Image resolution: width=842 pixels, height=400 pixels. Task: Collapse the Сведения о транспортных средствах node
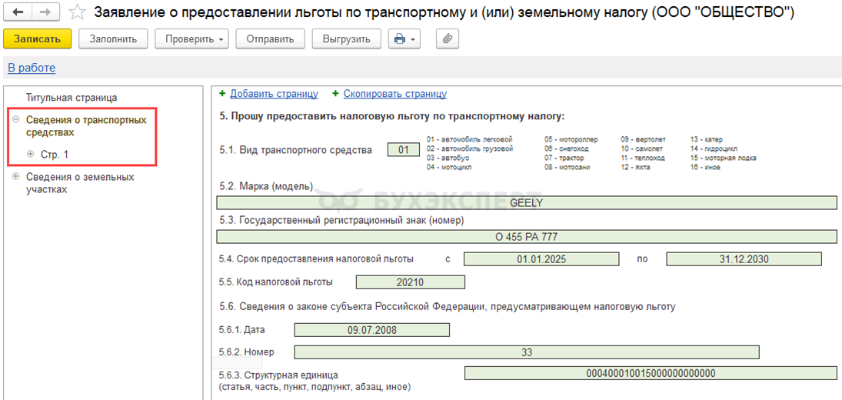[16, 120]
